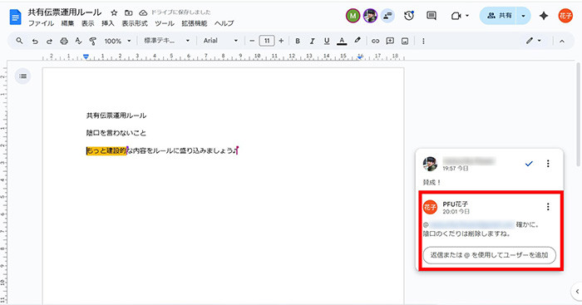Open the video call dropdown arrow
The width and height of the screenshot is (582, 305).
(x=467, y=16)
